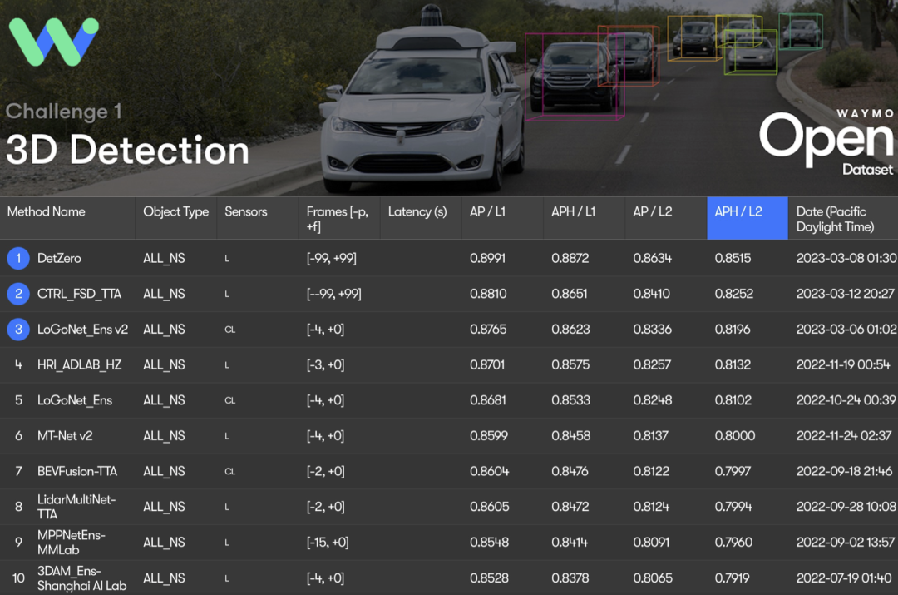898x595 pixels.
Task: Click the green Waymo W logo
Action: (53, 42)
